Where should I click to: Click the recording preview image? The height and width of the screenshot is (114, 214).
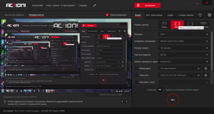pyautogui.click(x=66, y=56)
